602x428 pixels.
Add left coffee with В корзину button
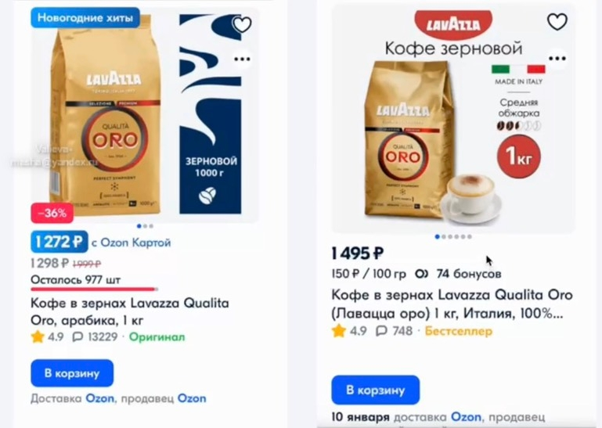pos(72,373)
